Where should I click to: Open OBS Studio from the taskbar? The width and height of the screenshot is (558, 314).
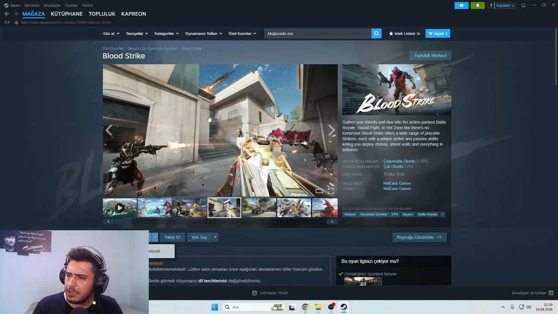tap(331, 307)
